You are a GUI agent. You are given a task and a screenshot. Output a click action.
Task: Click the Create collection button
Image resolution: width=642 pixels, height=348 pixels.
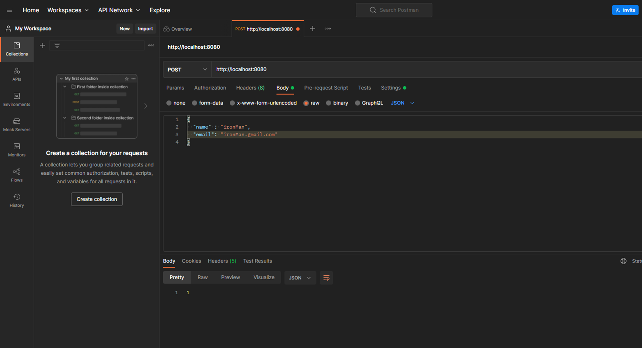pos(97,199)
